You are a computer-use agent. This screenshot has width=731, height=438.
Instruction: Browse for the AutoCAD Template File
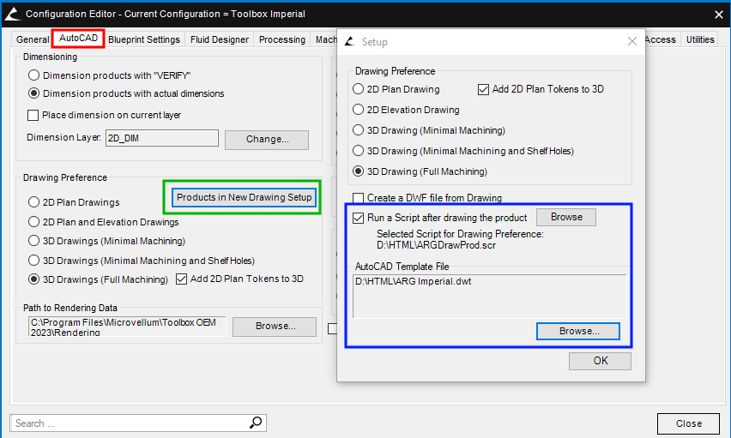coord(577,331)
